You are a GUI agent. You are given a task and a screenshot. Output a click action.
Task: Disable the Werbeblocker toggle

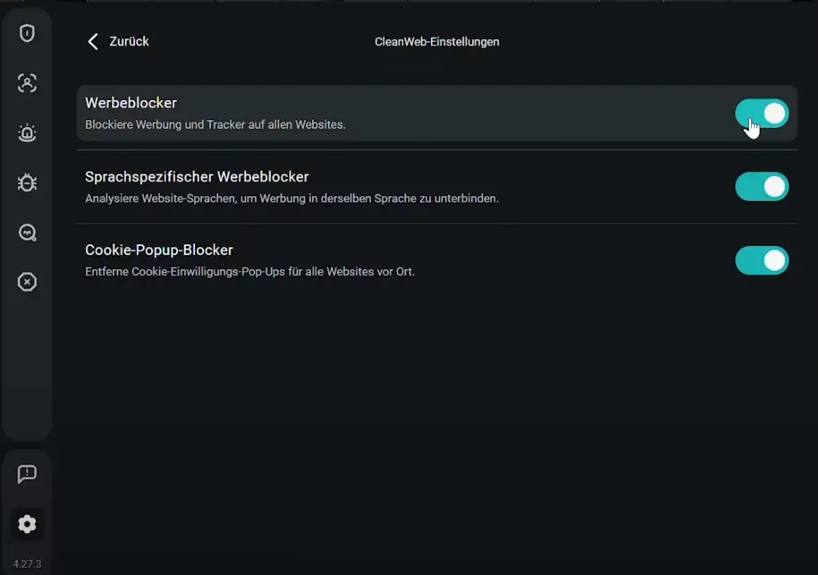coord(762,114)
